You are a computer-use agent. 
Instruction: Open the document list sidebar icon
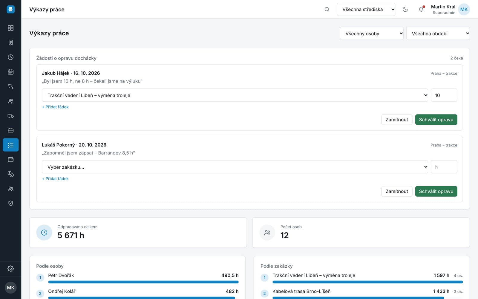point(10,42)
